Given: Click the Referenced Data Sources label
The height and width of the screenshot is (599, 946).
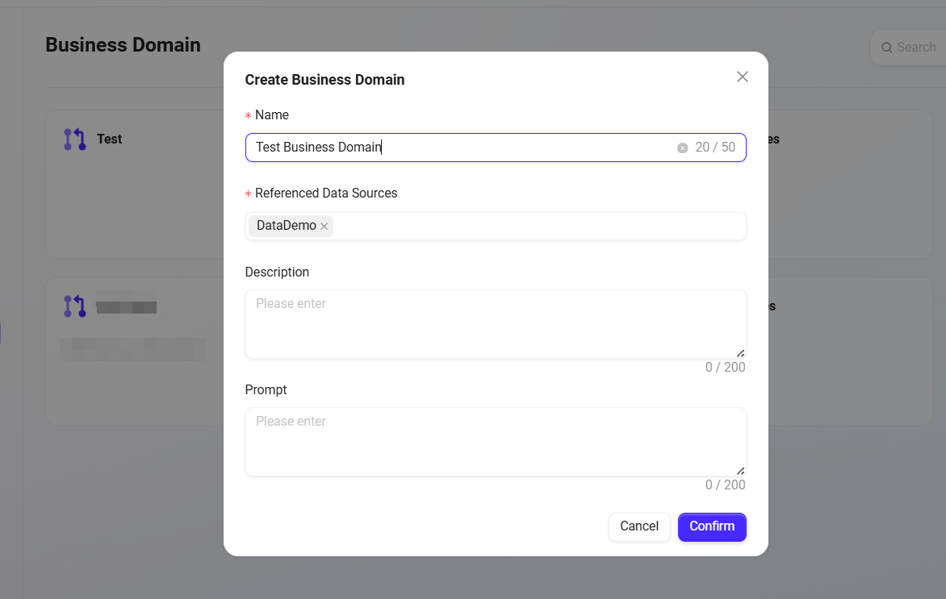Looking at the screenshot, I should click(x=326, y=193).
